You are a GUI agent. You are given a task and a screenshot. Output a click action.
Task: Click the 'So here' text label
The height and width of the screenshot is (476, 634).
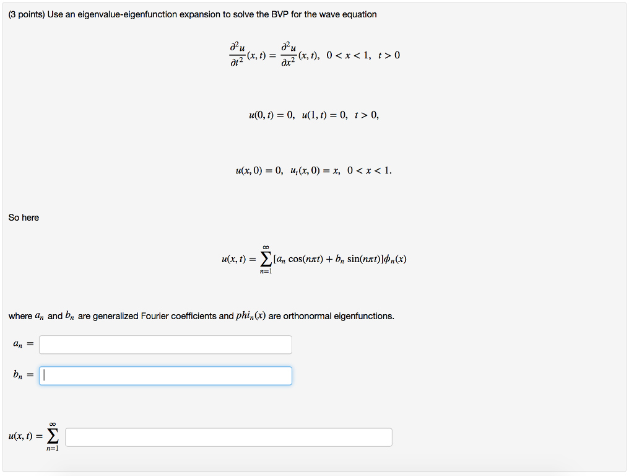tap(24, 218)
